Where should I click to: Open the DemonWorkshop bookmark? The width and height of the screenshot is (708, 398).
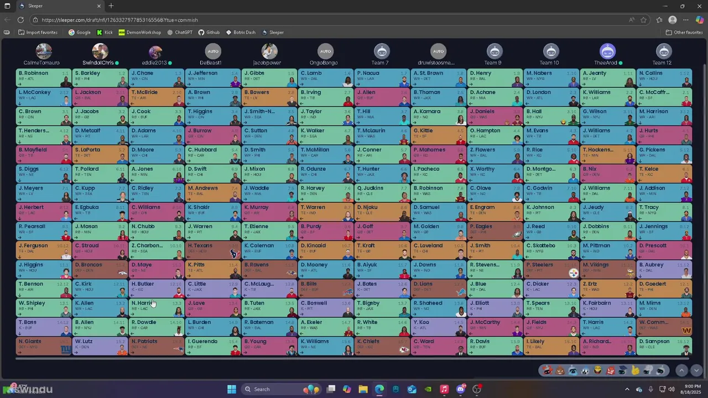(x=140, y=32)
